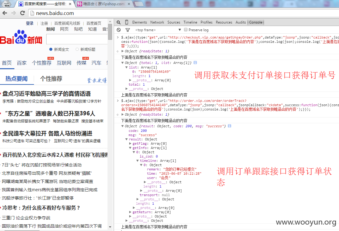This screenshot has height=231, width=339.
Task: Click the browser Forward arrow button
Action: [x=13, y=13]
